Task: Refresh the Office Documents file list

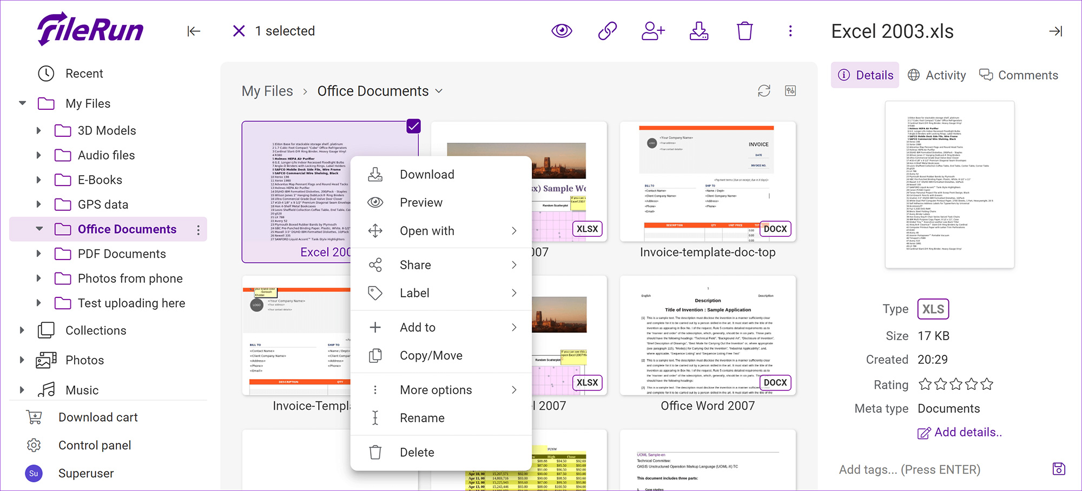Action: pyautogui.click(x=764, y=91)
